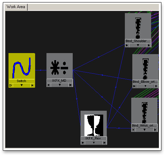166x156 pixels.
Task: Expand attributes triangle under Bind_Wrist_ori node
Action: point(144,130)
